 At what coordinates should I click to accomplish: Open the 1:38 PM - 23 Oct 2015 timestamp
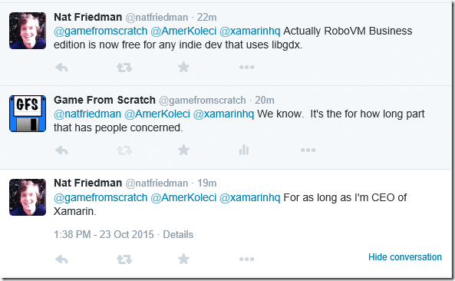(104, 235)
